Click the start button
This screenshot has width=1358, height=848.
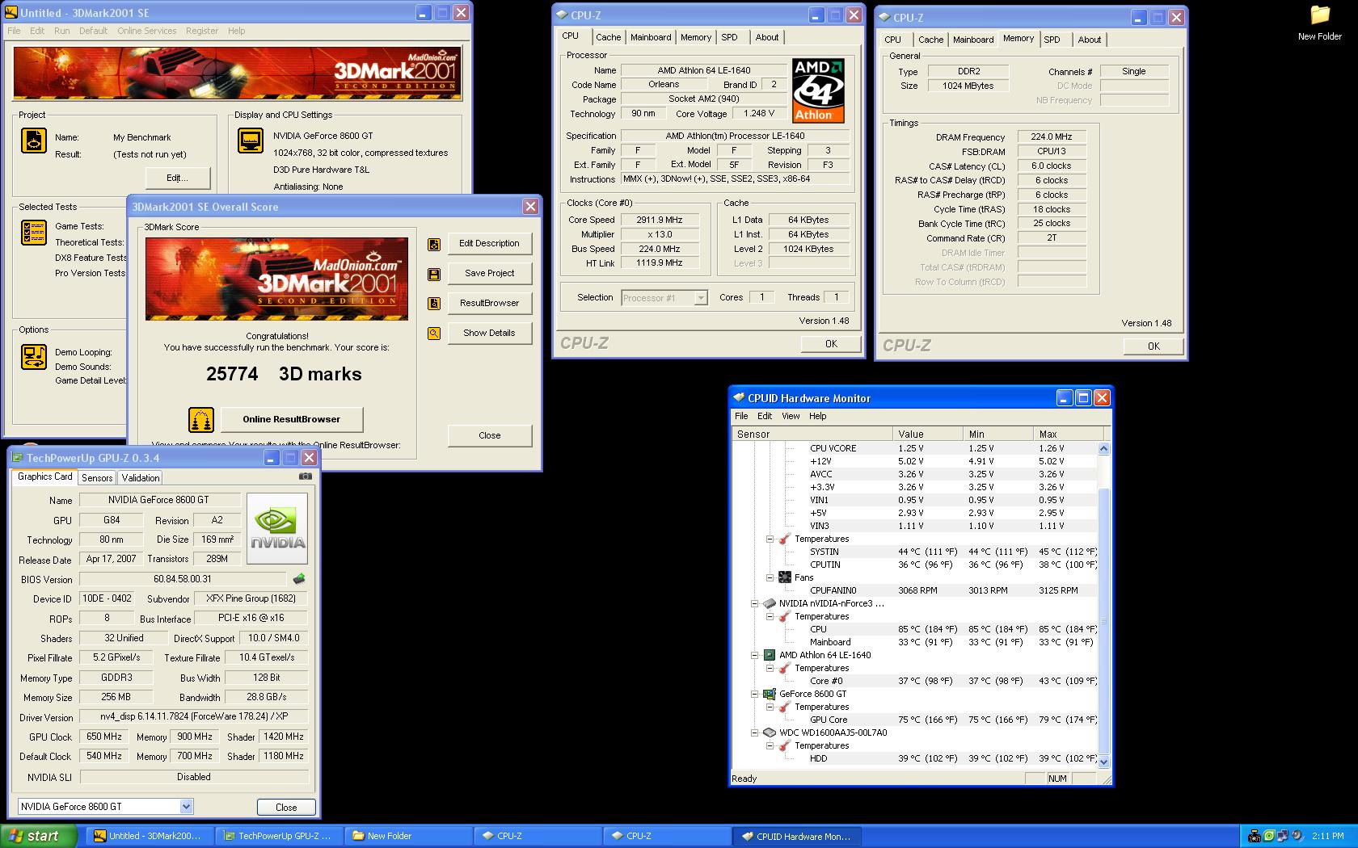coord(38,836)
